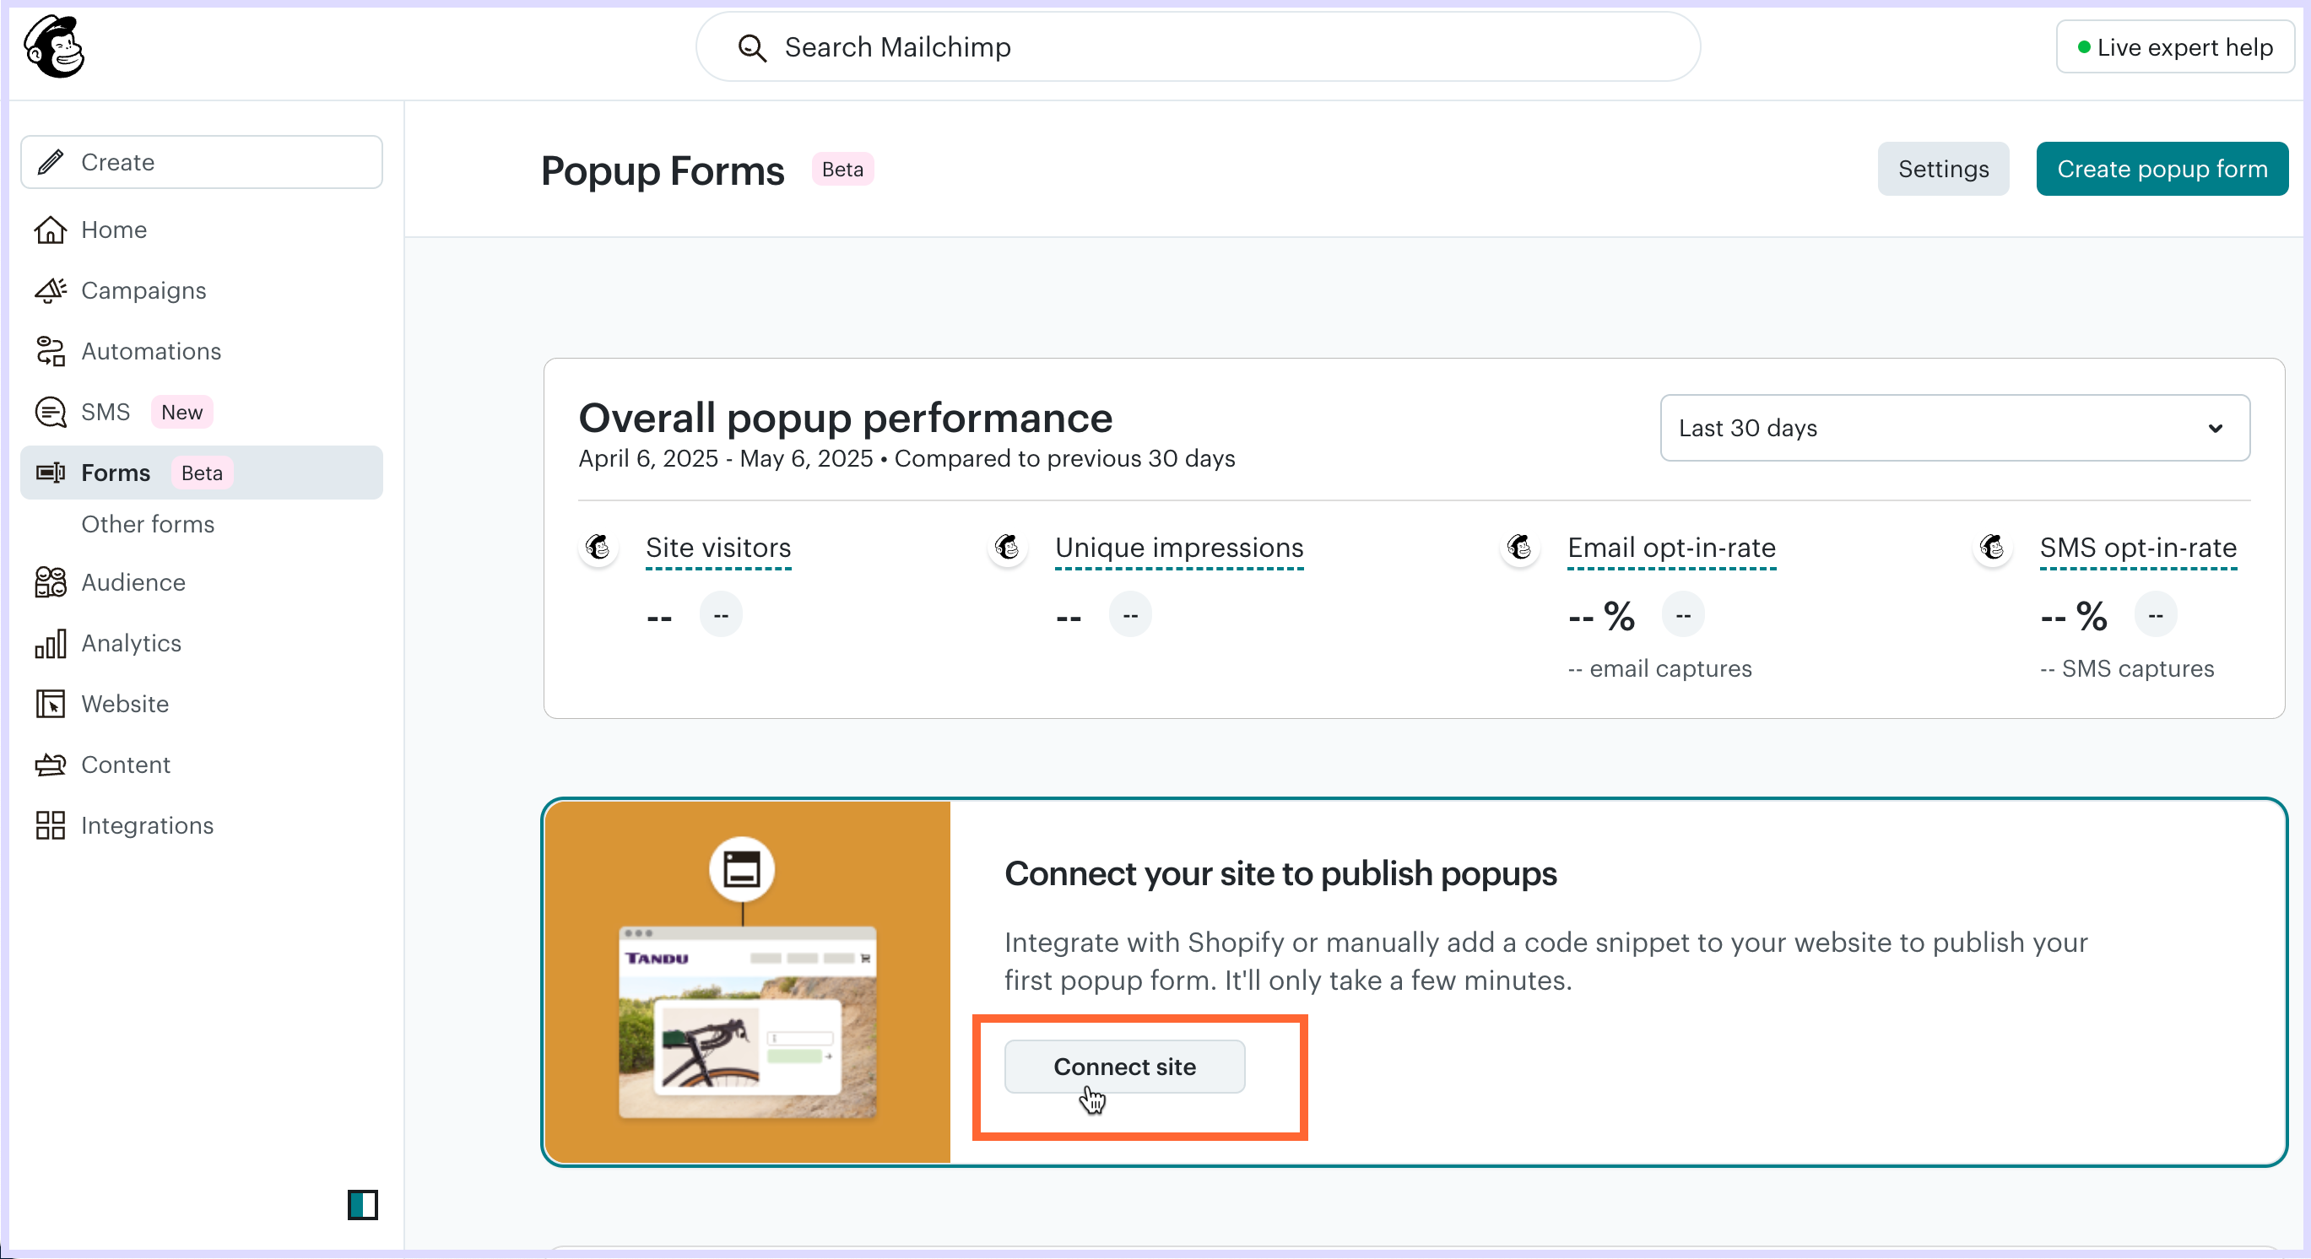Click the Beta badge next to Popup Forms
The width and height of the screenshot is (2311, 1259).
[x=842, y=169]
